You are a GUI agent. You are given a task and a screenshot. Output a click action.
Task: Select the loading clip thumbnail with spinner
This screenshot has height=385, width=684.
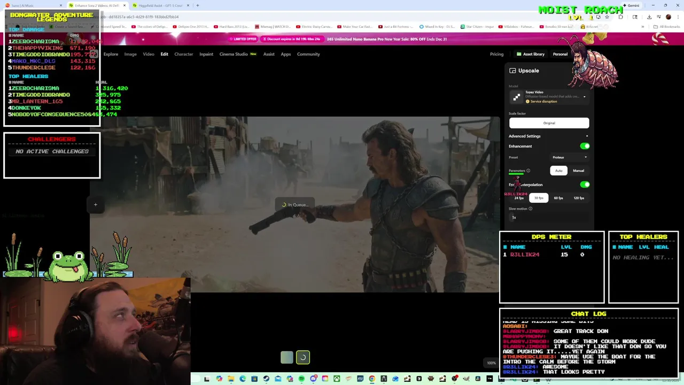(x=303, y=357)
